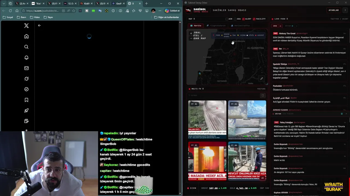Open Fatoş Erdoğan feed post
The image size is (350, 196).
(310, 129)
